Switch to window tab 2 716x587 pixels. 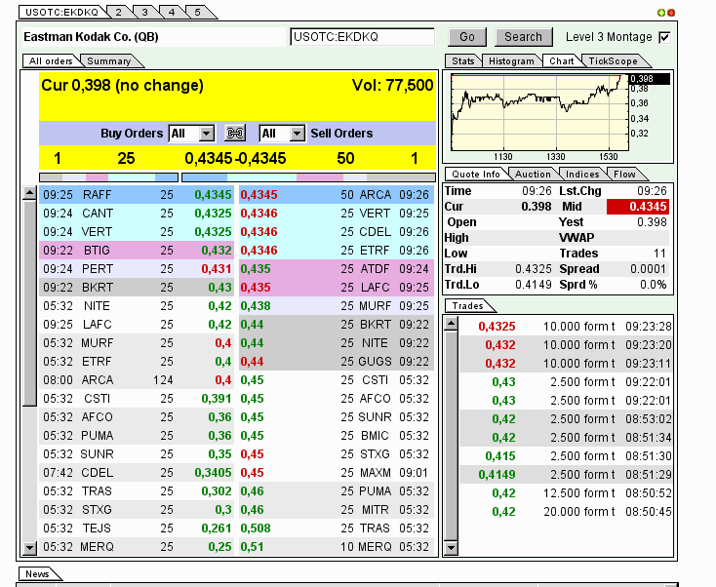tap(119, 13)
